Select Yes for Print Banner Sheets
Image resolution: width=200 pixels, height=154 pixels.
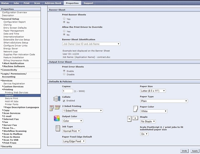[64, 19]
